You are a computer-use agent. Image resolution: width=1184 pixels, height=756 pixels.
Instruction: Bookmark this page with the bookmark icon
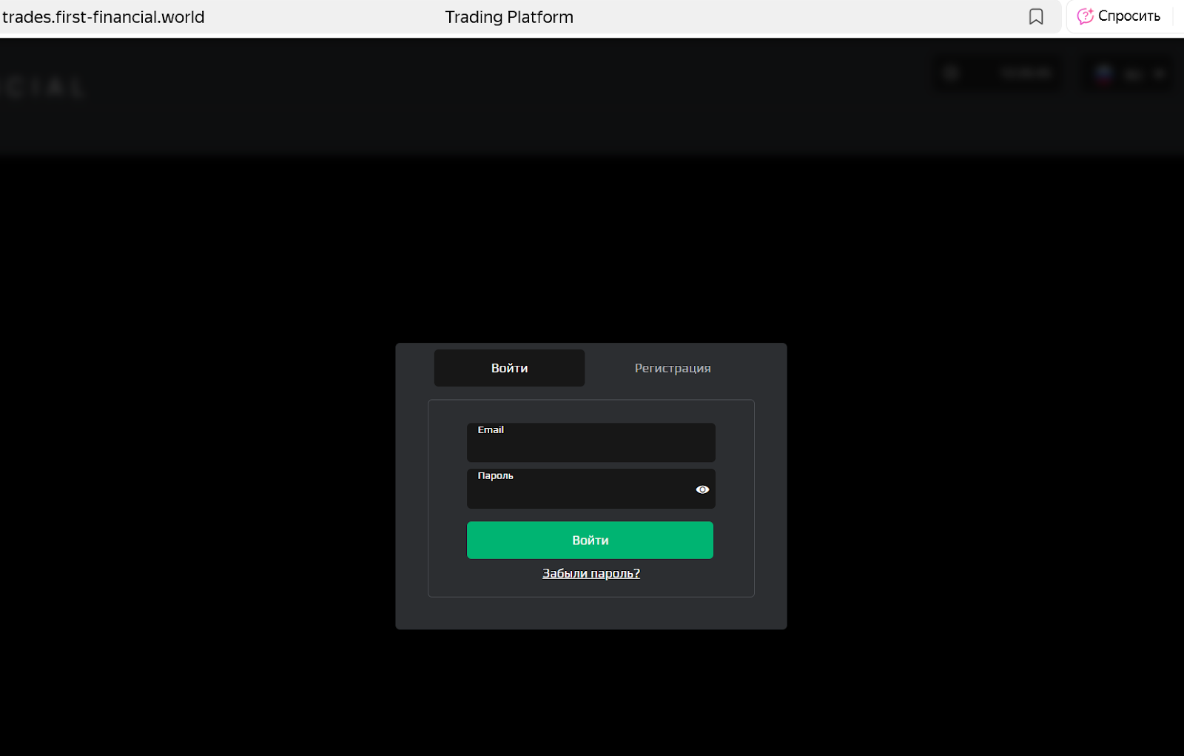point(1036,16)
